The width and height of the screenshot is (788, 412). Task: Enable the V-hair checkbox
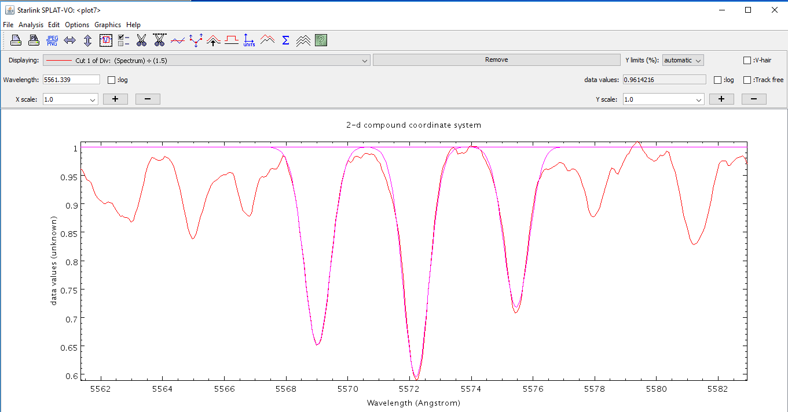pos(747,60)
